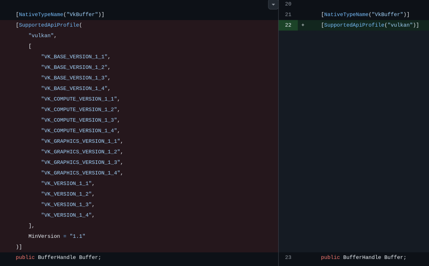This screenshot has height=266, width=429.
Task: Select line number 21 in the gutter
Action: (288, 15)
